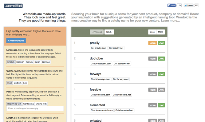Choose the Containing pattern option
The height and width of the screenshot is (122, 205).
click(x=28, y=104)
